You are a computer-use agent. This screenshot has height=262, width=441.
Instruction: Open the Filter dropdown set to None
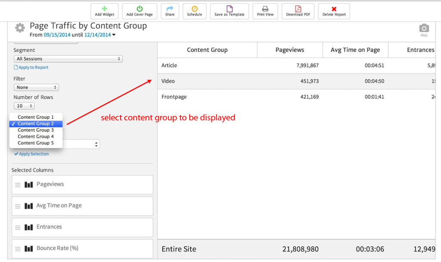coord(36,87)
